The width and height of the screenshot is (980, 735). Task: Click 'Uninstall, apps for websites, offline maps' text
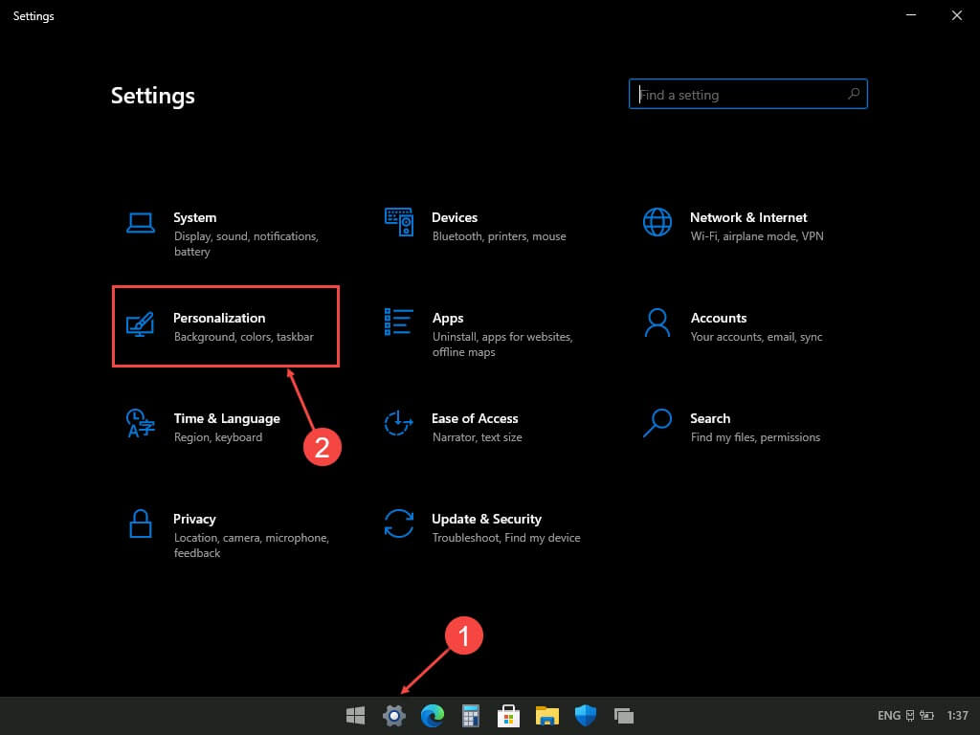(x=502, y=345)
